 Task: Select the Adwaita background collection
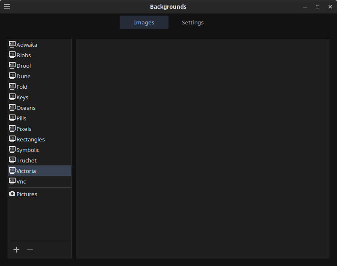[x=40, y=45]
